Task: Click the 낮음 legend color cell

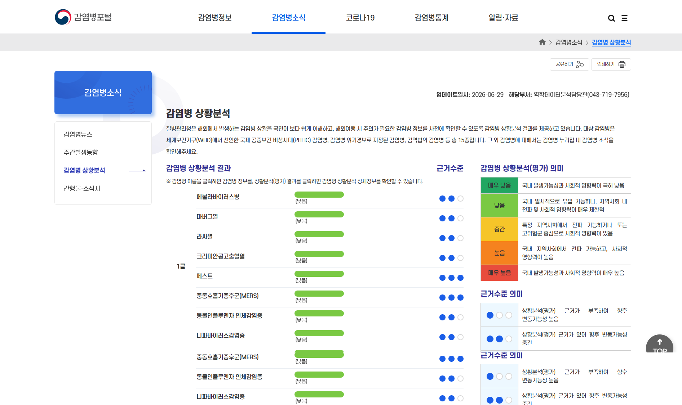Action: pos(499,206)
